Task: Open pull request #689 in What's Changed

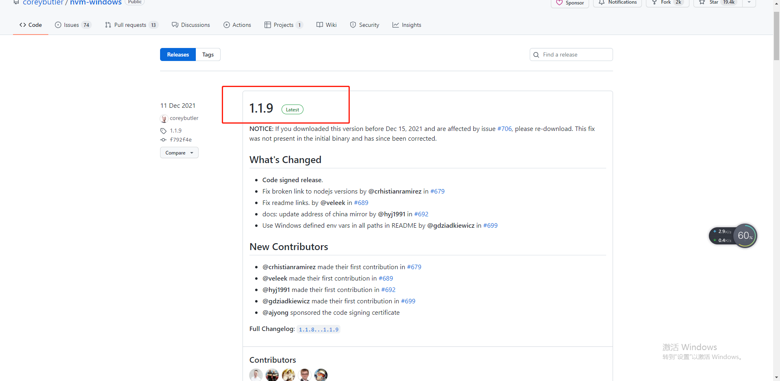Action: 361,202
